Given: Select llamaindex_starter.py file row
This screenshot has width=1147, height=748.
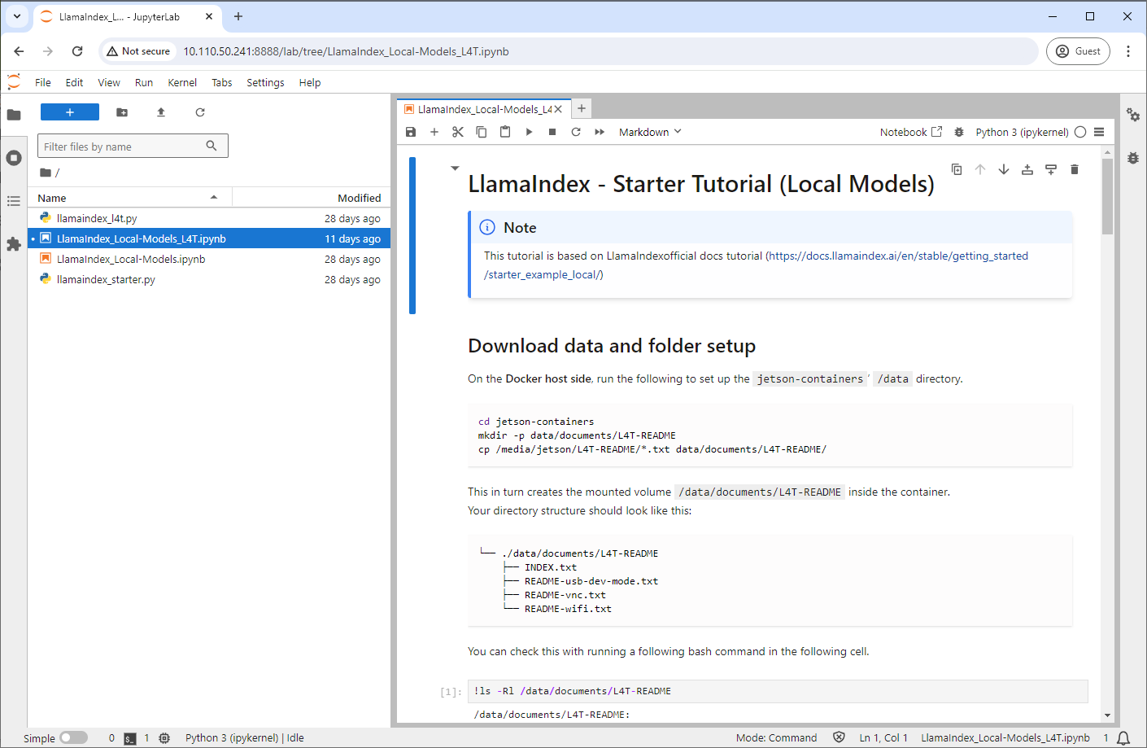Looking at the screenshot, I should (x=209, y=279).
